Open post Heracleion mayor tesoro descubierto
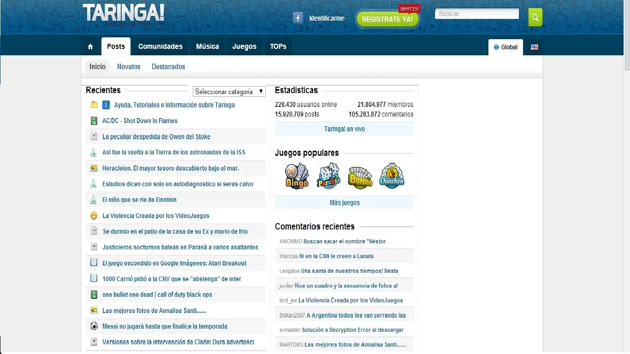This screenshot has height=354, width=630. click(171, 168)
